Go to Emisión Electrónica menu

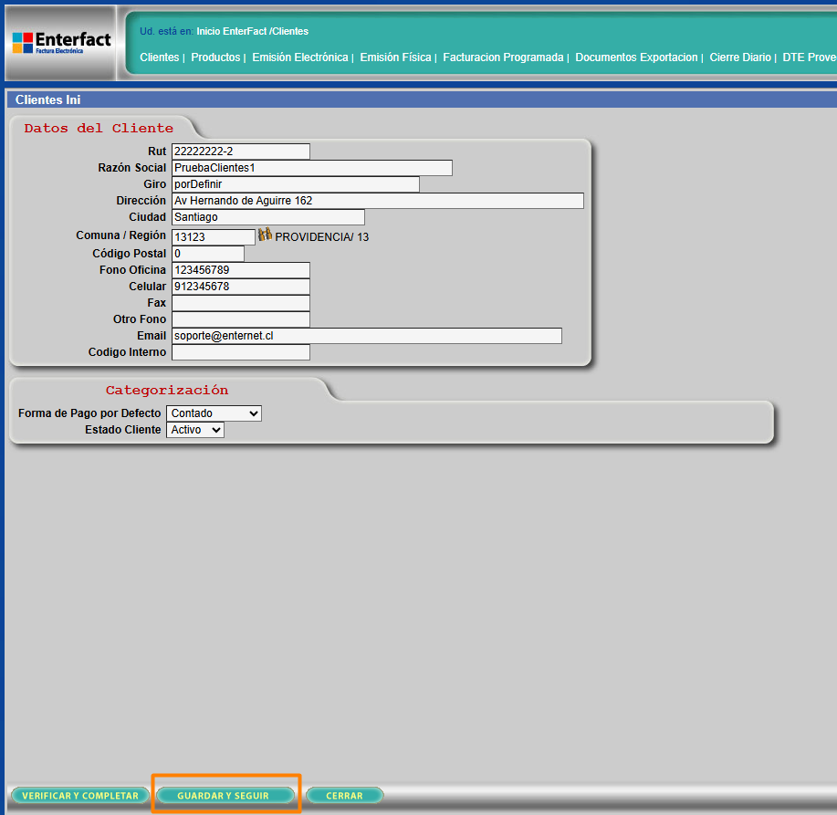(300, 57)
